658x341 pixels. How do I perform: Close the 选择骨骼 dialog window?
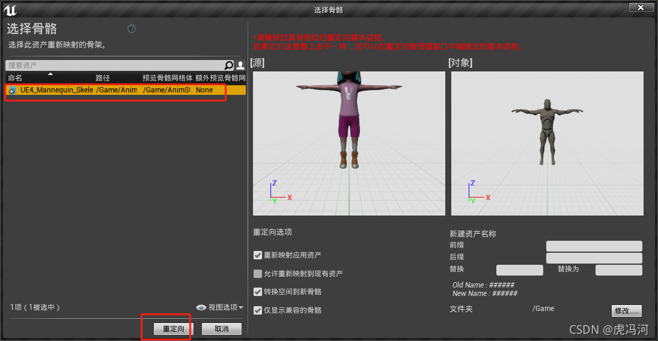(641, 8)
